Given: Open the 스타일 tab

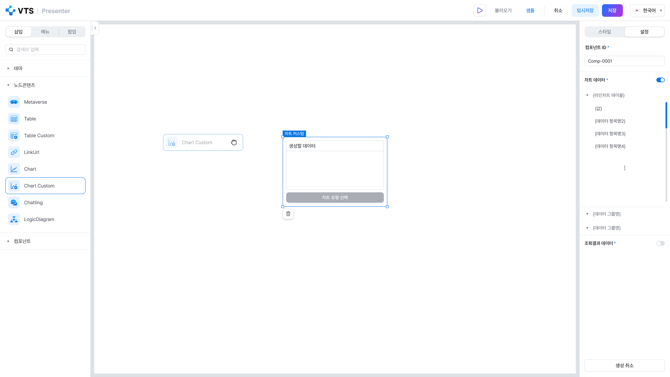Looking at the screenshot, I should 605,32.
